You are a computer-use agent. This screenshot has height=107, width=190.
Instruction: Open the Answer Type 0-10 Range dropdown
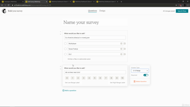pos(140,71)
